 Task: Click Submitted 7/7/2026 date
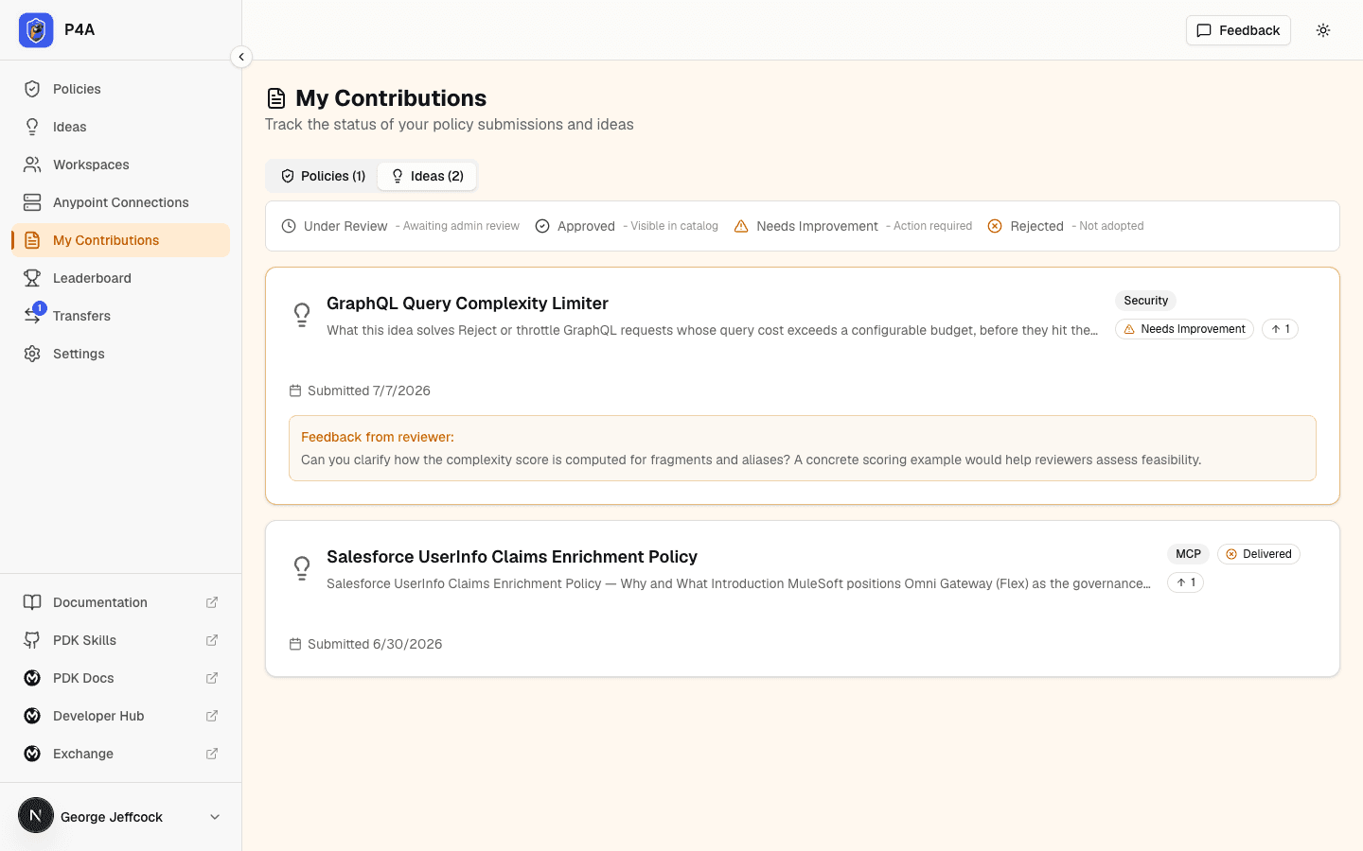(x=369, y=391)
